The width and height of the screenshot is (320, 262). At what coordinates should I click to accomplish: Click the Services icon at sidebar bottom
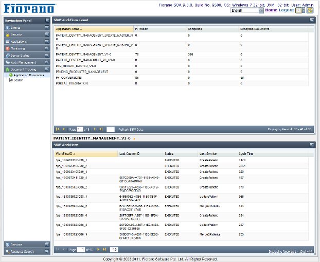coord(8,244)
